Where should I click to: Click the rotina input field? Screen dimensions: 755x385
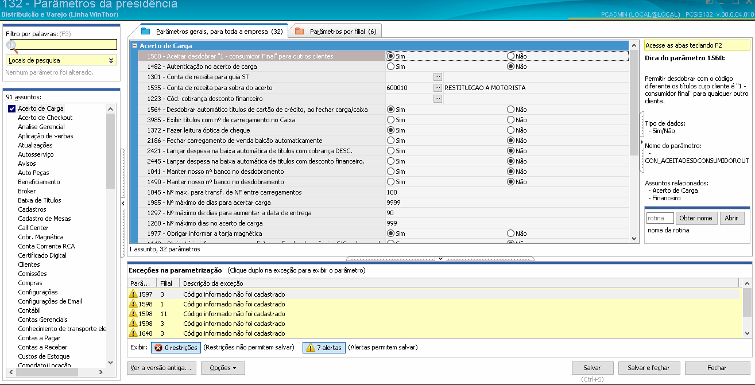[660, 218]
